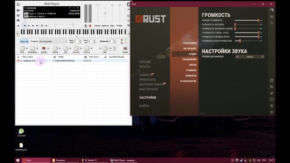The height and width of the screenshot is (163, 290).
Task: Sort playlist by the Title column header
Action: click(27, 57)
